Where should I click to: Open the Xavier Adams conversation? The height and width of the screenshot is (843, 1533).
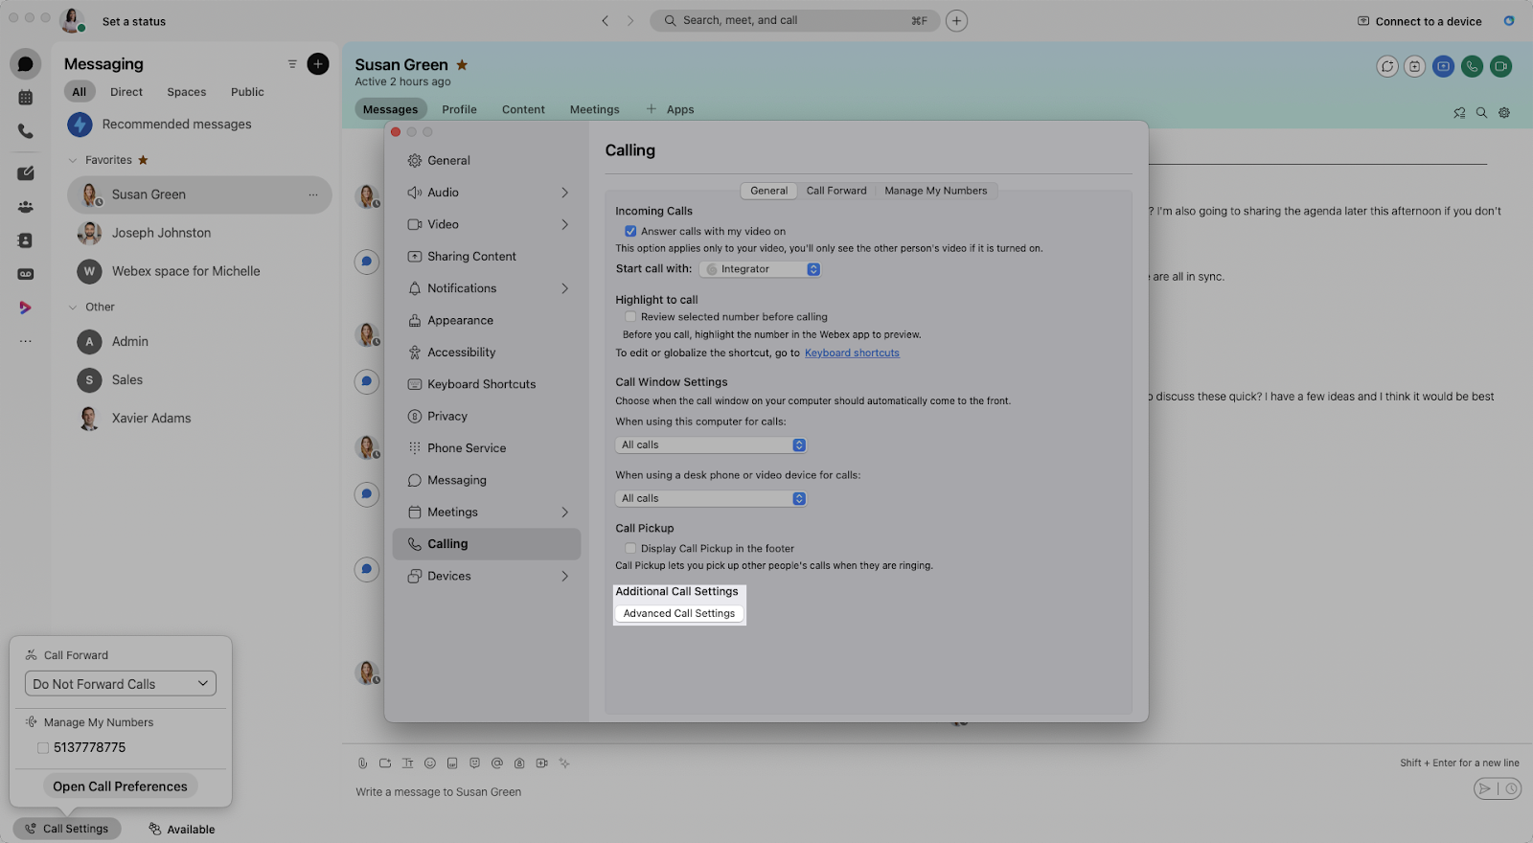(x=199, y=419)
